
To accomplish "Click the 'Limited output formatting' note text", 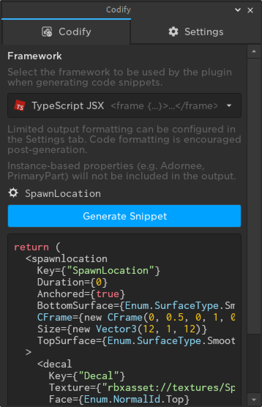I will point(124,139).
